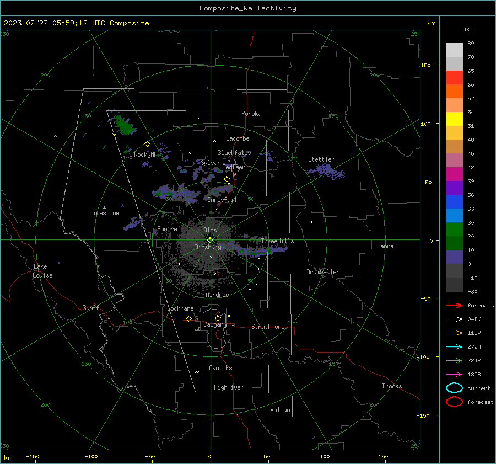Screen dimensions: 496x464
Task: Click the cyan current ellipse symbol
Action: [454, 388]
